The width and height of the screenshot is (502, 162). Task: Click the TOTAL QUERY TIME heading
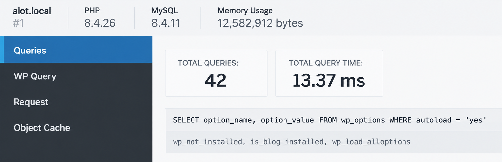point(325,63)
